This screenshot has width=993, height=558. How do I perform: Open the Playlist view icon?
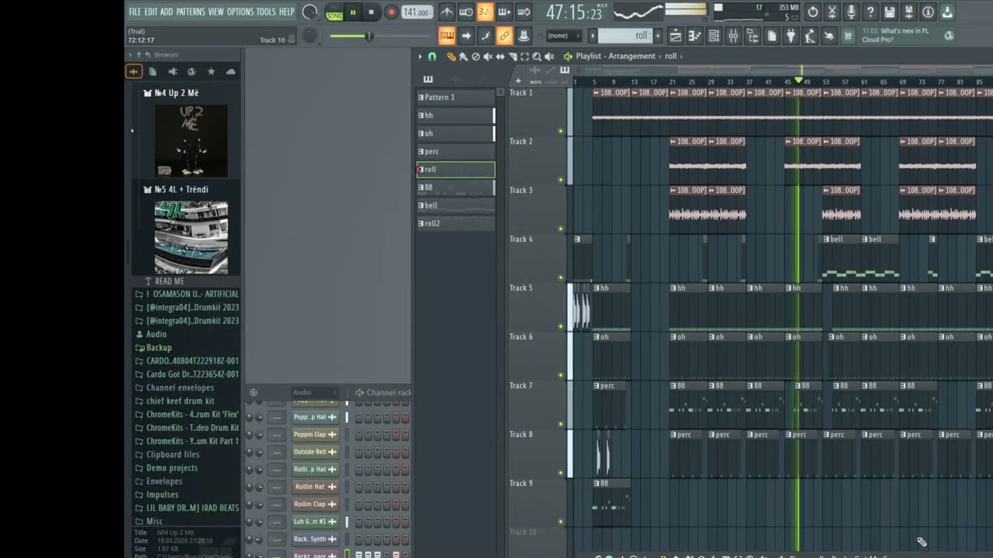click(x=676, y=36)
